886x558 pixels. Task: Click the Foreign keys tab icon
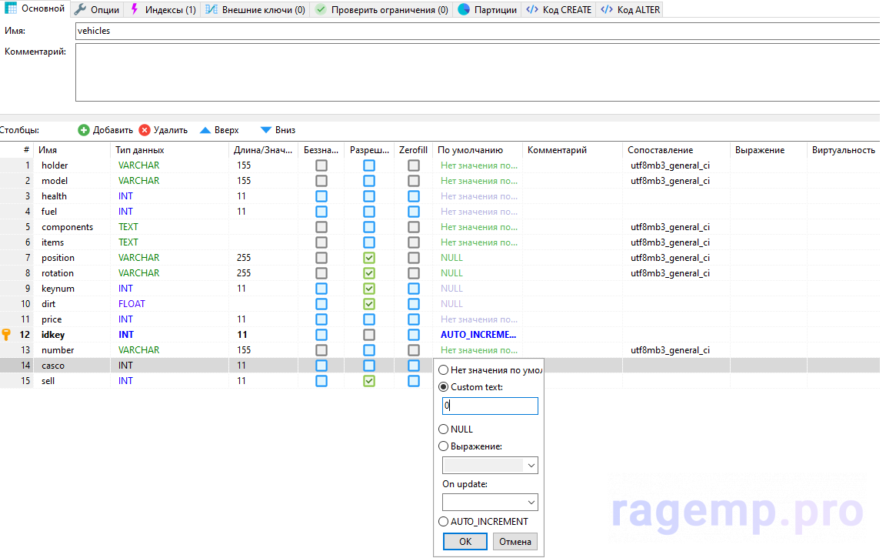point(212,9)
